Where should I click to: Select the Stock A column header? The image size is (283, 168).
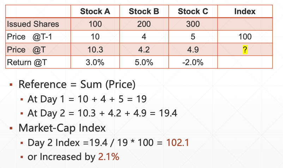click(x=95, y=11)
